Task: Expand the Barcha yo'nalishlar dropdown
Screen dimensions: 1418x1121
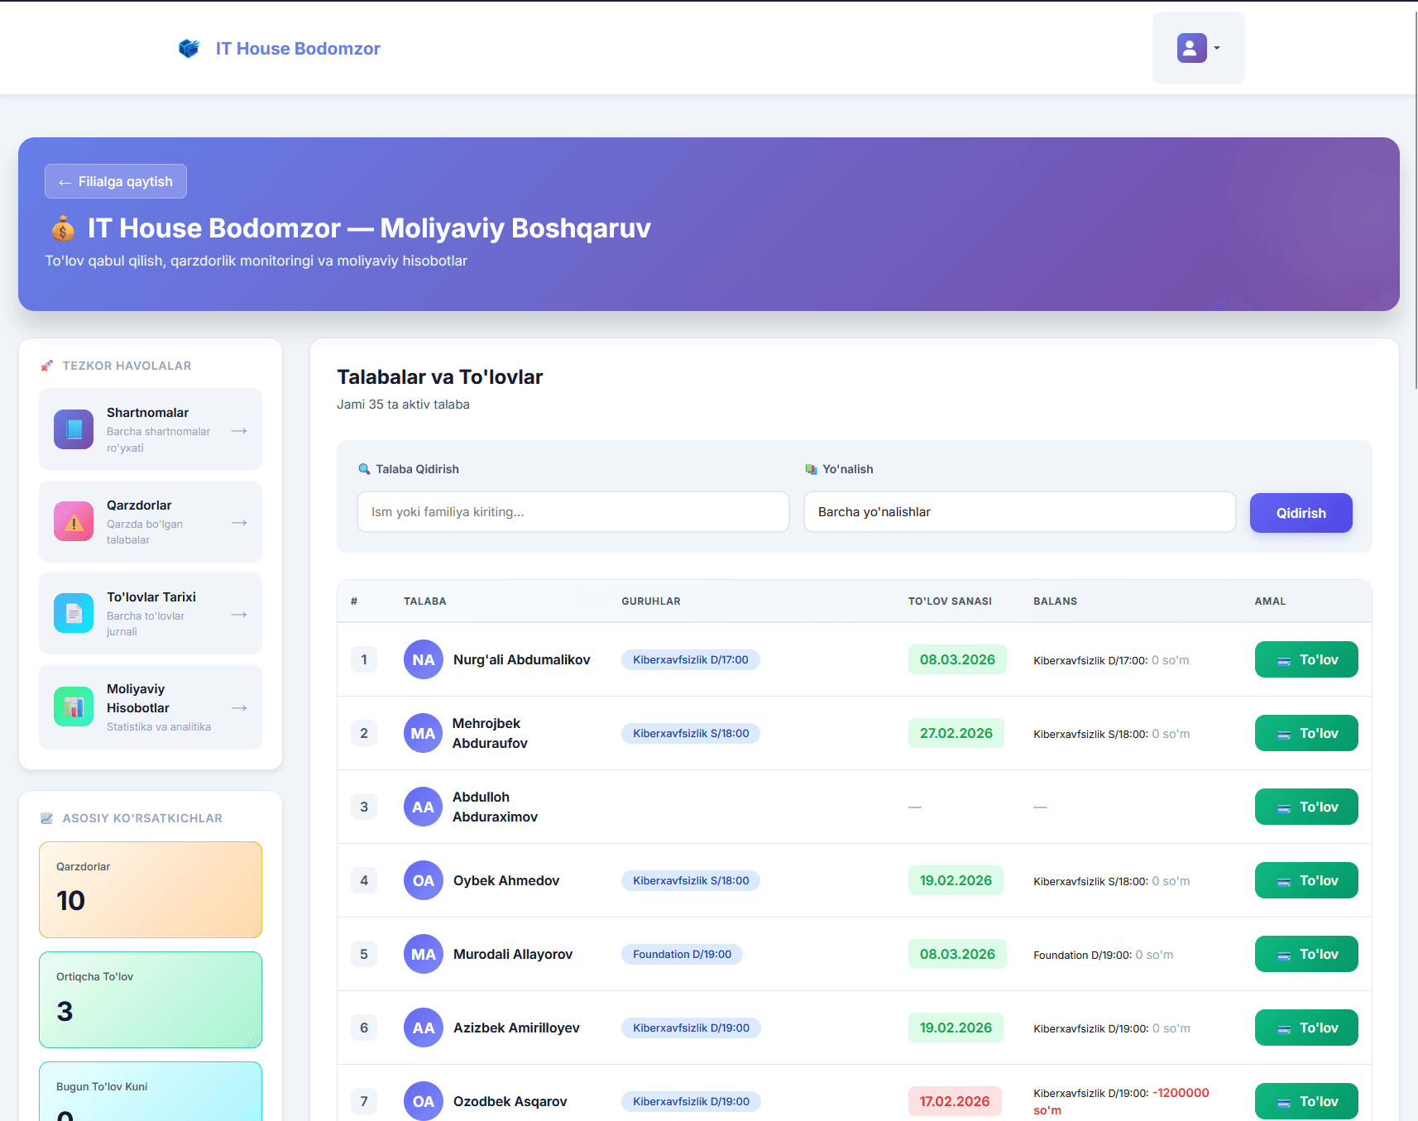Action: click(x=1019, y=512)
